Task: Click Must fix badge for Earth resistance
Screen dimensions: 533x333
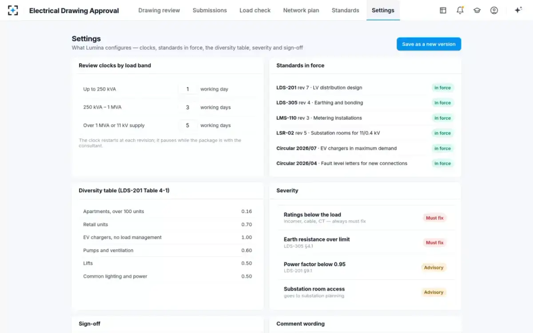Action: 434,243
